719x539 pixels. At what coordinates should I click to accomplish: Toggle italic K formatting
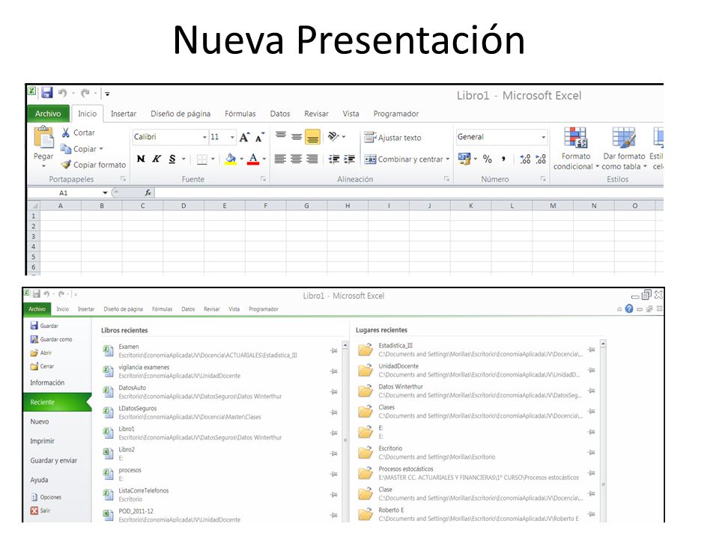point(157,159)
